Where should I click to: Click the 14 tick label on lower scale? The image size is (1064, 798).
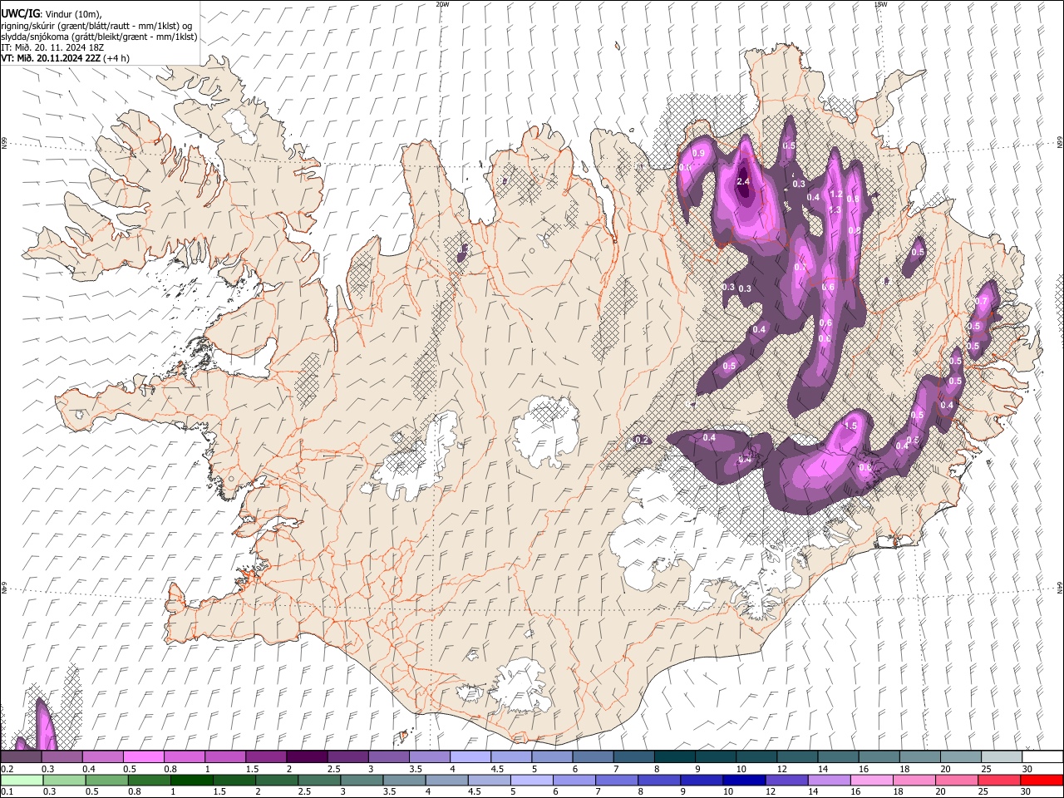pos(813,792)
